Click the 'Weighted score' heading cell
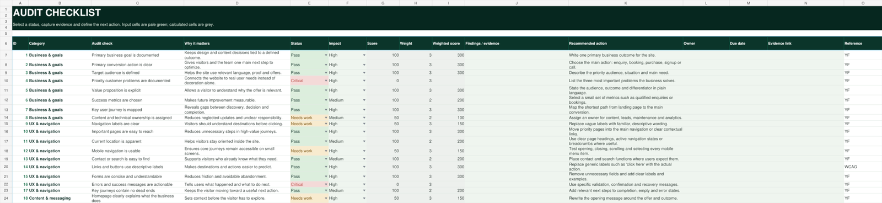882x203 pixels. [x=448, y=43]
